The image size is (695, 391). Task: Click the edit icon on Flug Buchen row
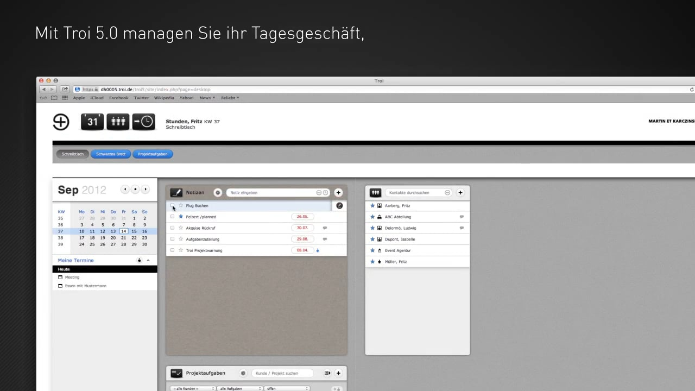(x=339, y=206)
